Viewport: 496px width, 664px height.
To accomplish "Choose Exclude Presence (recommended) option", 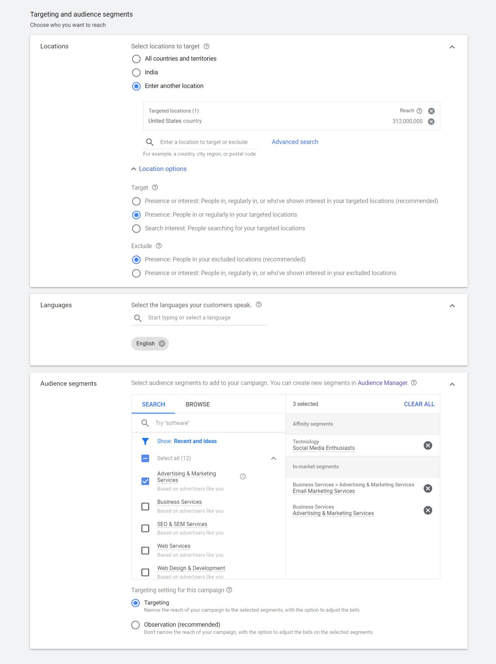I will point(136,260).
